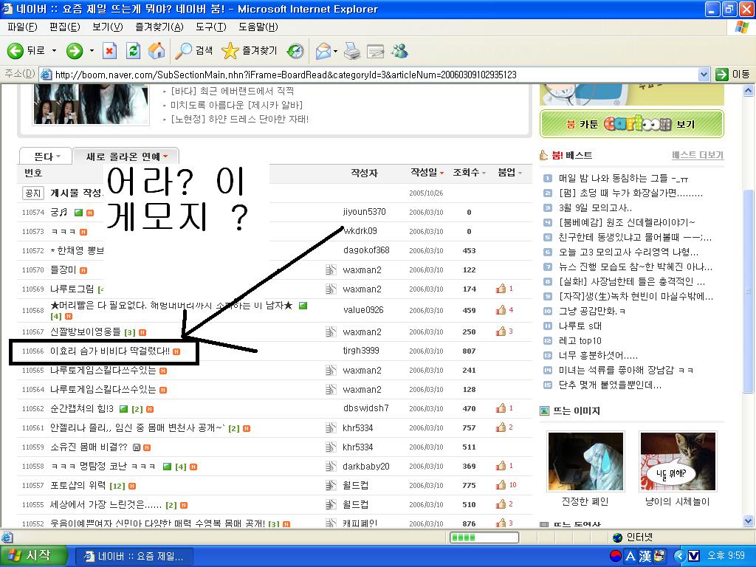Screen dimensions: 756x567
Task: Click the Messenger people icon
Action: [x=399, y=51]
